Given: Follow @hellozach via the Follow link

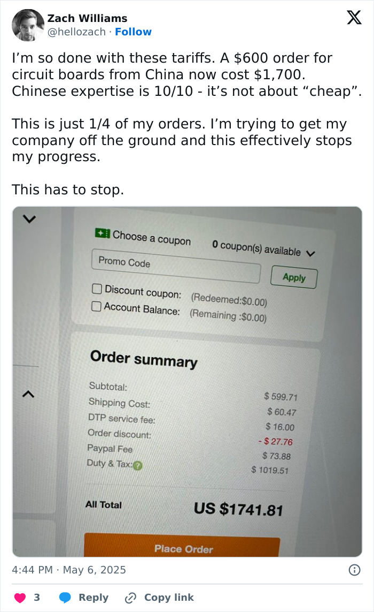Looking at the screenshot, I should point(134,32).
